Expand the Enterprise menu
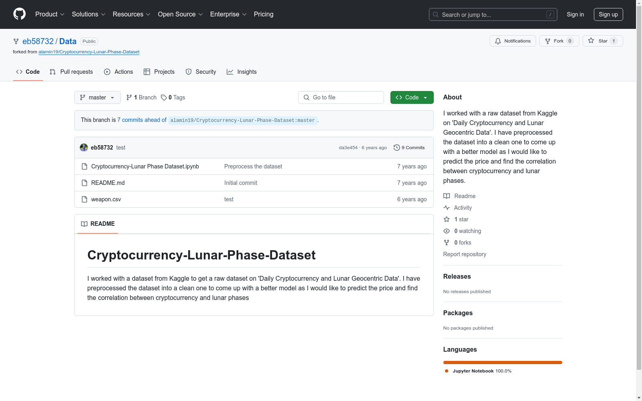 tap(228, 14)
